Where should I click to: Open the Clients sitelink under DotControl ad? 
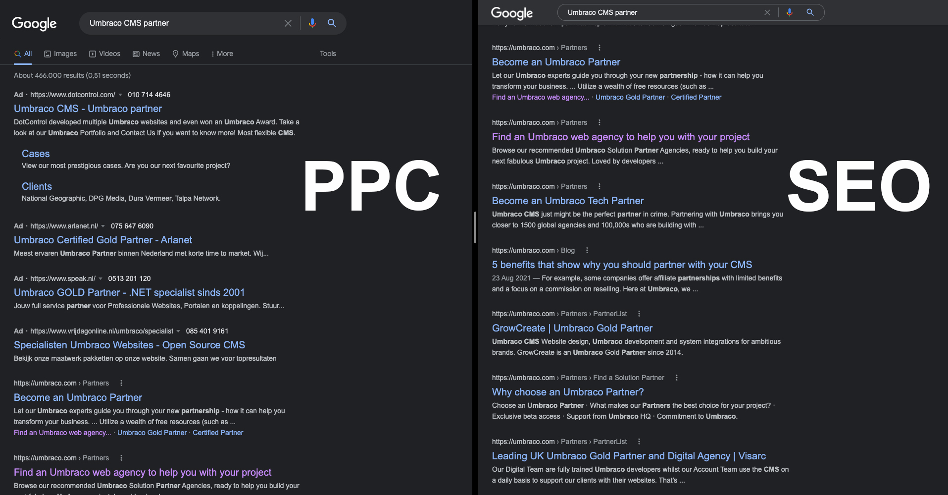(37, 186)
